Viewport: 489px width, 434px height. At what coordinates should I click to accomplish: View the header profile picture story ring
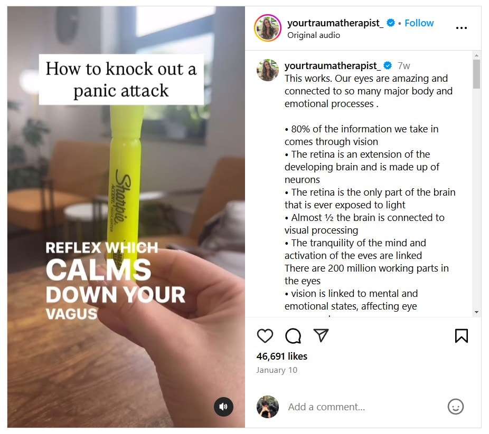point(268,28)
